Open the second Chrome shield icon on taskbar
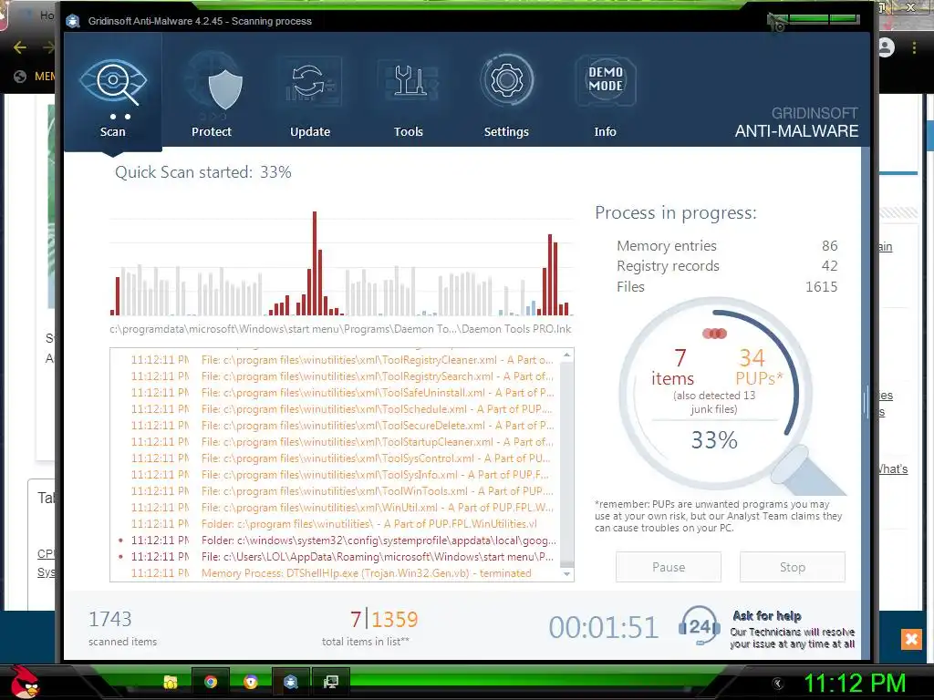 click(x=251, y=682)
